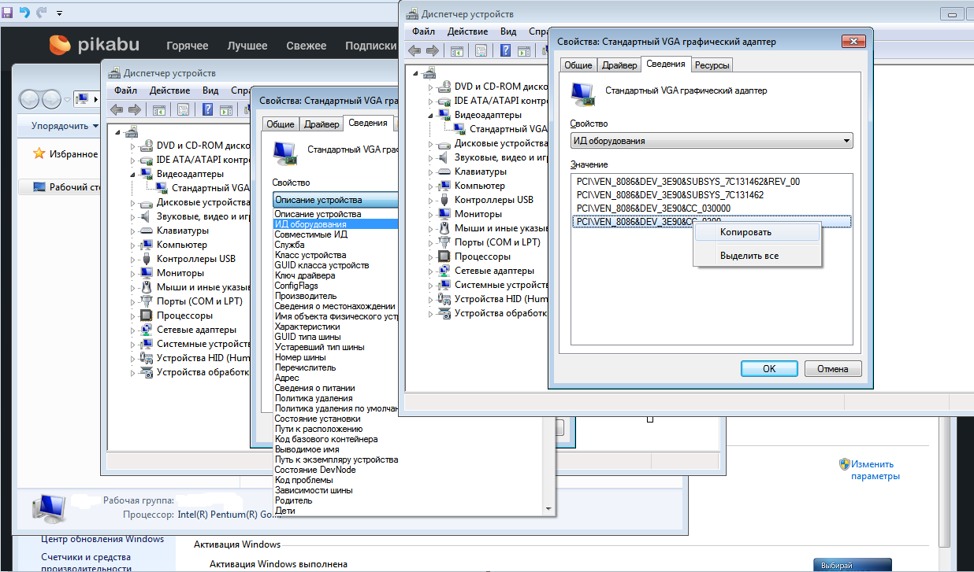Image resolution: width=974 pixels, height=572 pixels.
Task: Click the Back arrow in the foreground Device Manager toolbar
Action: click(414, 51)
